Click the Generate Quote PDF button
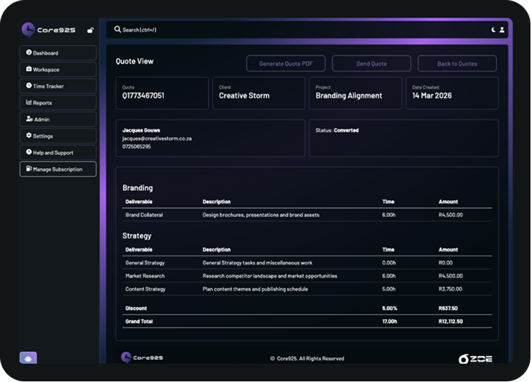The width and height of the screenshot is (531, 382). [286, 64]
